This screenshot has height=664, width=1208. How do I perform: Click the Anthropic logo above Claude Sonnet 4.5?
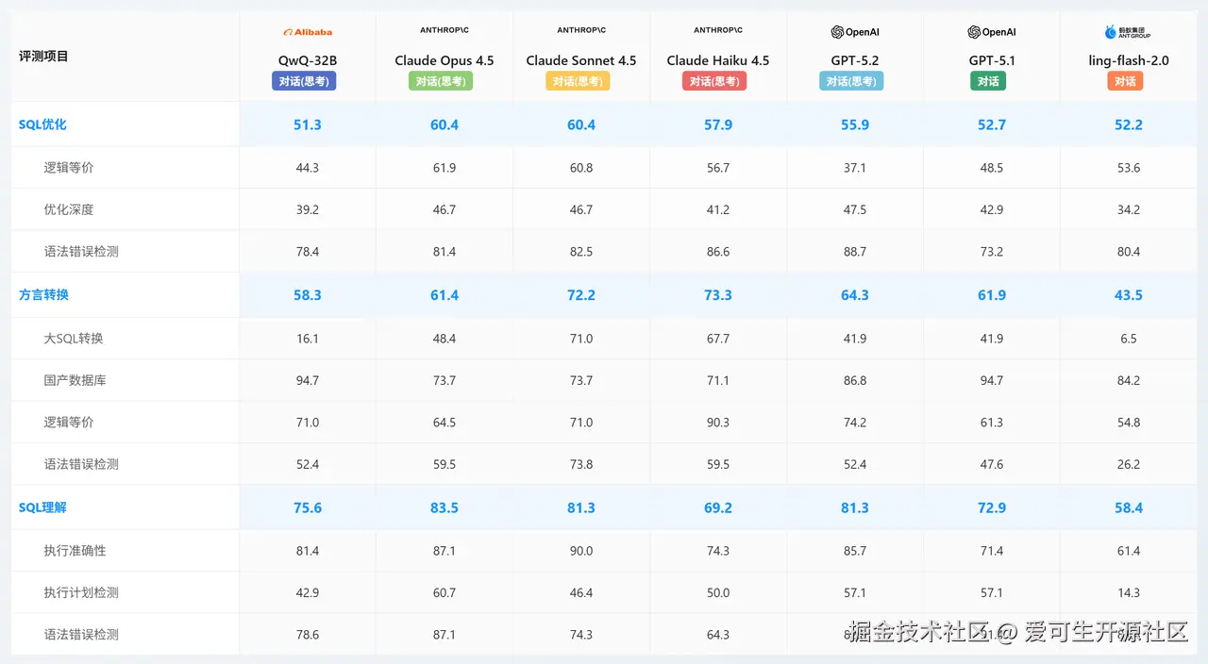[x=581, y=30]
